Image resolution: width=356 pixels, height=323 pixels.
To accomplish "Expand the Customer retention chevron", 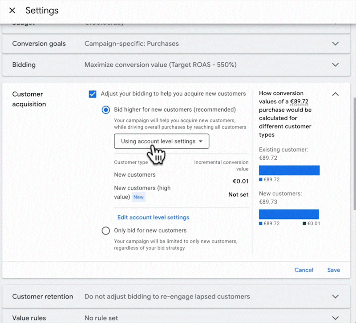I will tap(336, 296).
